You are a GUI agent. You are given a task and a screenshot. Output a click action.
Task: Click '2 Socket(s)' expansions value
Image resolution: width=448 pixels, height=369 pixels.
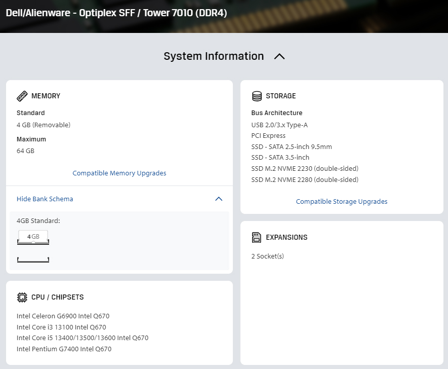coord(267,256)
